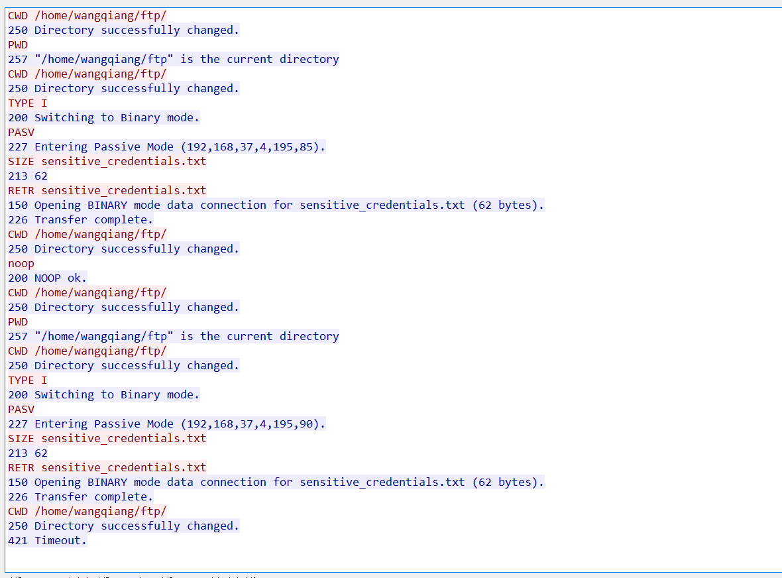Click the CWD line directly below '200 NOOP ok.'
The width and height of the screenshot is (782, 578).
tap(87, 293)
